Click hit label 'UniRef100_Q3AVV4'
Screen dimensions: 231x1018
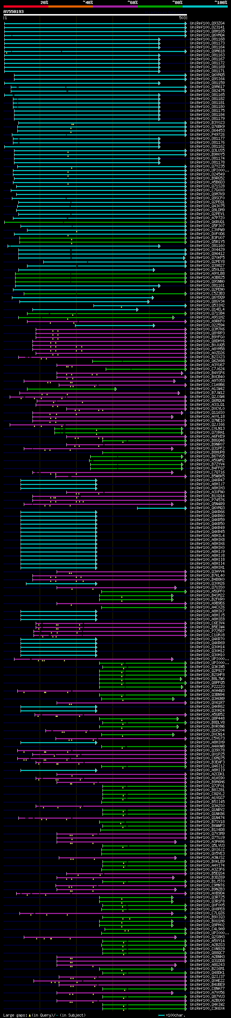click(x=207, y=571)
